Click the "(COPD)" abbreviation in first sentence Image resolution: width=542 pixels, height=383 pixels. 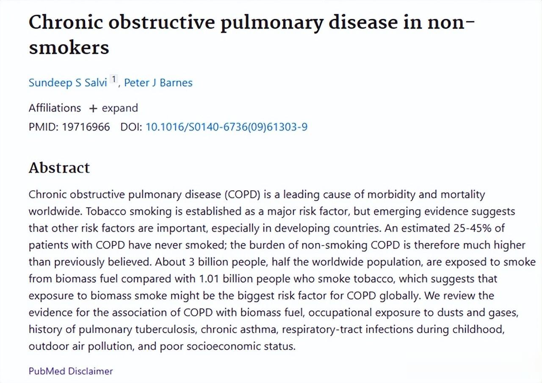pyautogui.click(x=242, y=194)
